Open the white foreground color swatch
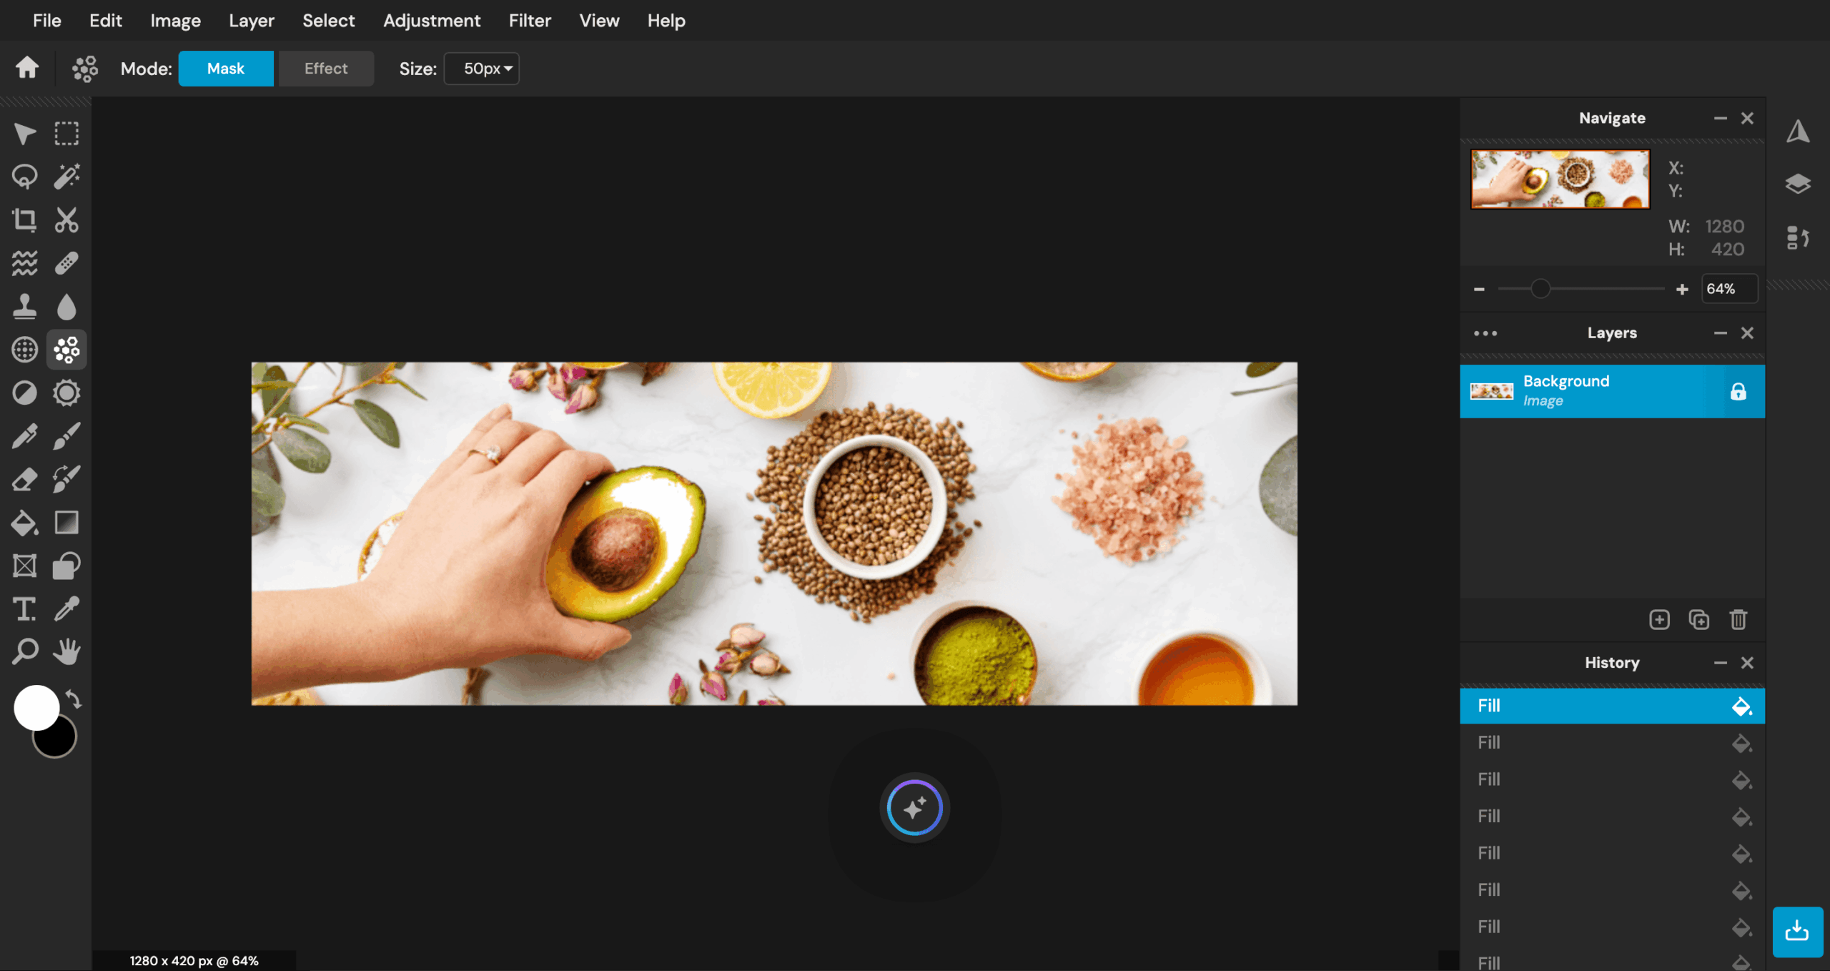Image resolution: width=1830 pixels, height=971 pixels. (x=36, y=708)
